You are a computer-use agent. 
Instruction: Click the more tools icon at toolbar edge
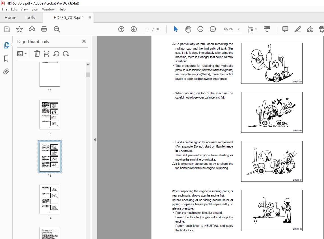pos(321,29)
